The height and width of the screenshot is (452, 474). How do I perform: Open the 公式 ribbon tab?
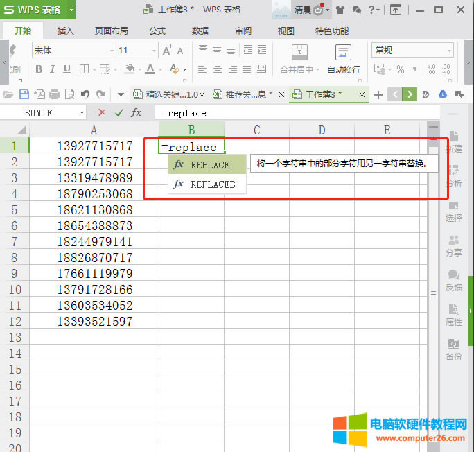tap(157, 31)
